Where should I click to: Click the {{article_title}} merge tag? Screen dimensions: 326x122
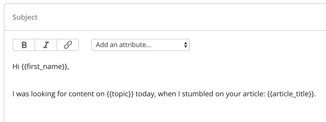coord(290,94)
